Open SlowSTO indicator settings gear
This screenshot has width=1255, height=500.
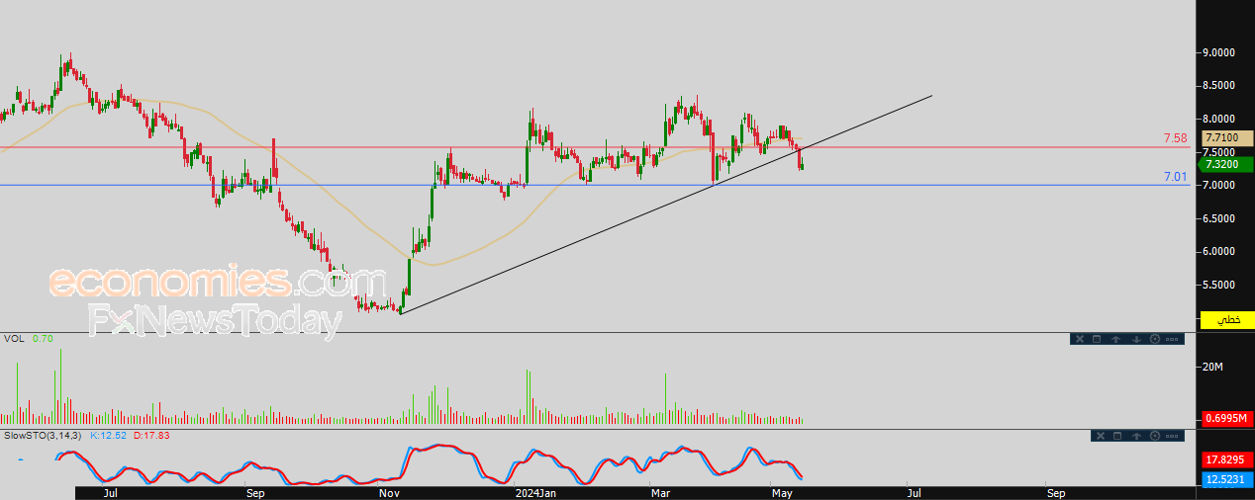pyautogui.click(x=1155, y=436)
